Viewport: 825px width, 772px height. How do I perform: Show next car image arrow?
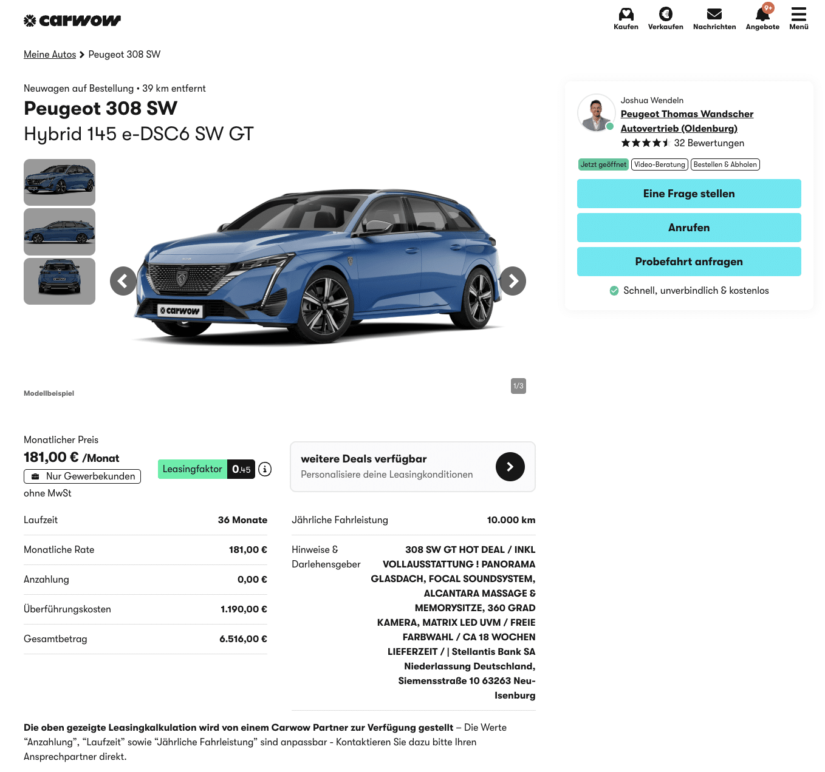pos(513,281)
